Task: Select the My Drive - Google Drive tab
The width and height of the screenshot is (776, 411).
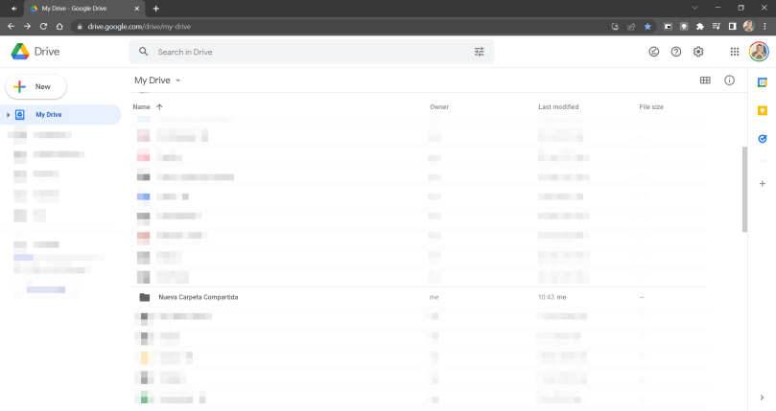Action: point(84,9)
